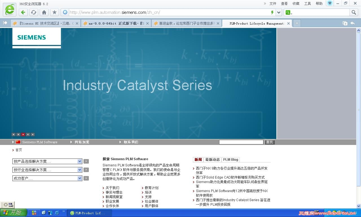
Task: Click the magnifier search button
Action: pos(354,12)
